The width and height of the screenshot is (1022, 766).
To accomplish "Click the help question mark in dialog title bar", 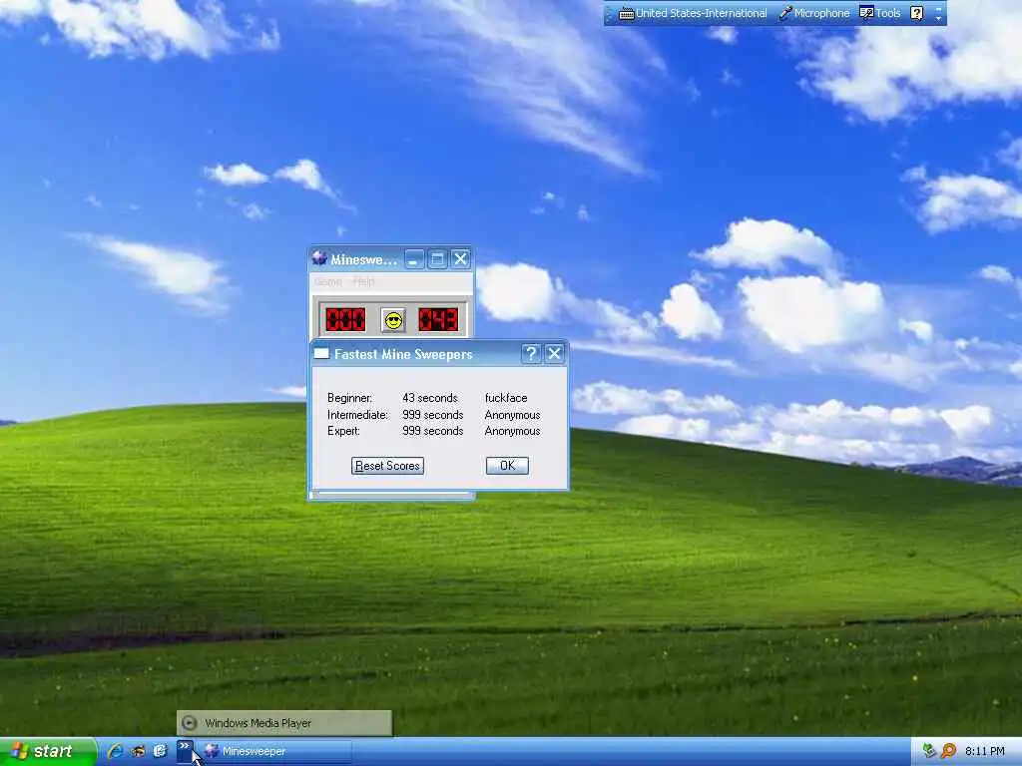I will [x=531, y=354].
